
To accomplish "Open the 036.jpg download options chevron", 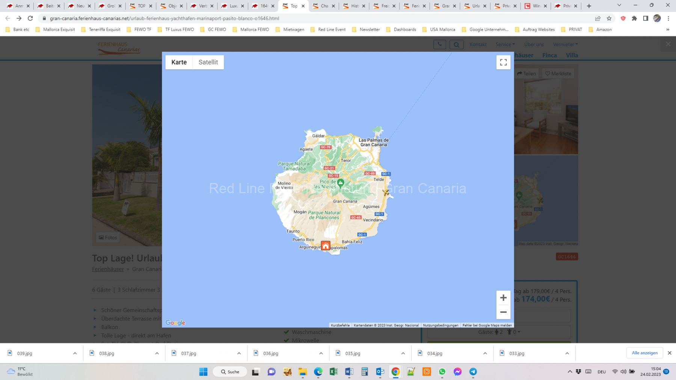I will tap(321, 353).
